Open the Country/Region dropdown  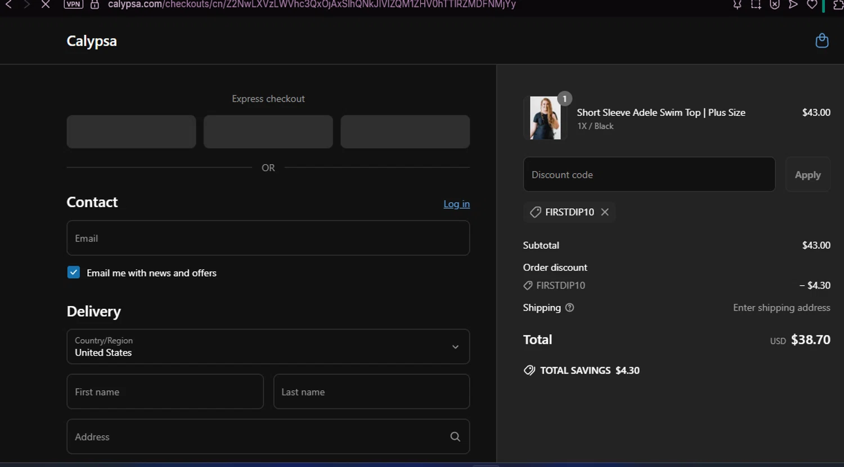coord(268,347)
